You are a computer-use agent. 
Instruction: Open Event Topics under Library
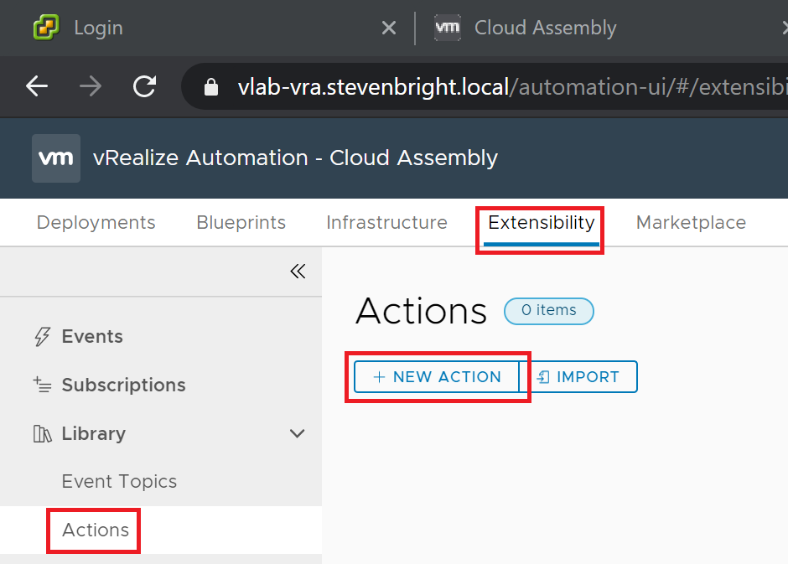pyautogui.click(x=119, y=482)
